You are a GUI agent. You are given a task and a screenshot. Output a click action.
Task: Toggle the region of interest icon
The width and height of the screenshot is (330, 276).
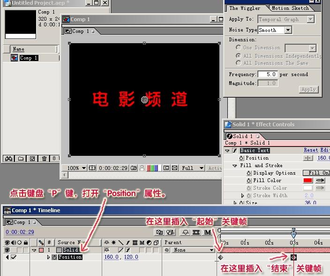point(166,168)
